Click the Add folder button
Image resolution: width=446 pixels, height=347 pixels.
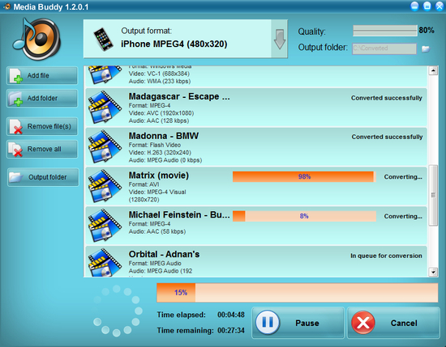(x=42, y=98)
